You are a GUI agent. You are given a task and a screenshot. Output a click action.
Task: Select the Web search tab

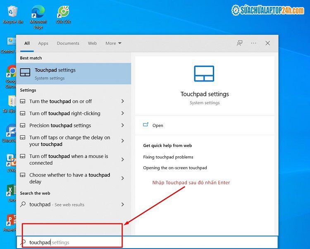(x=92, y=43)
